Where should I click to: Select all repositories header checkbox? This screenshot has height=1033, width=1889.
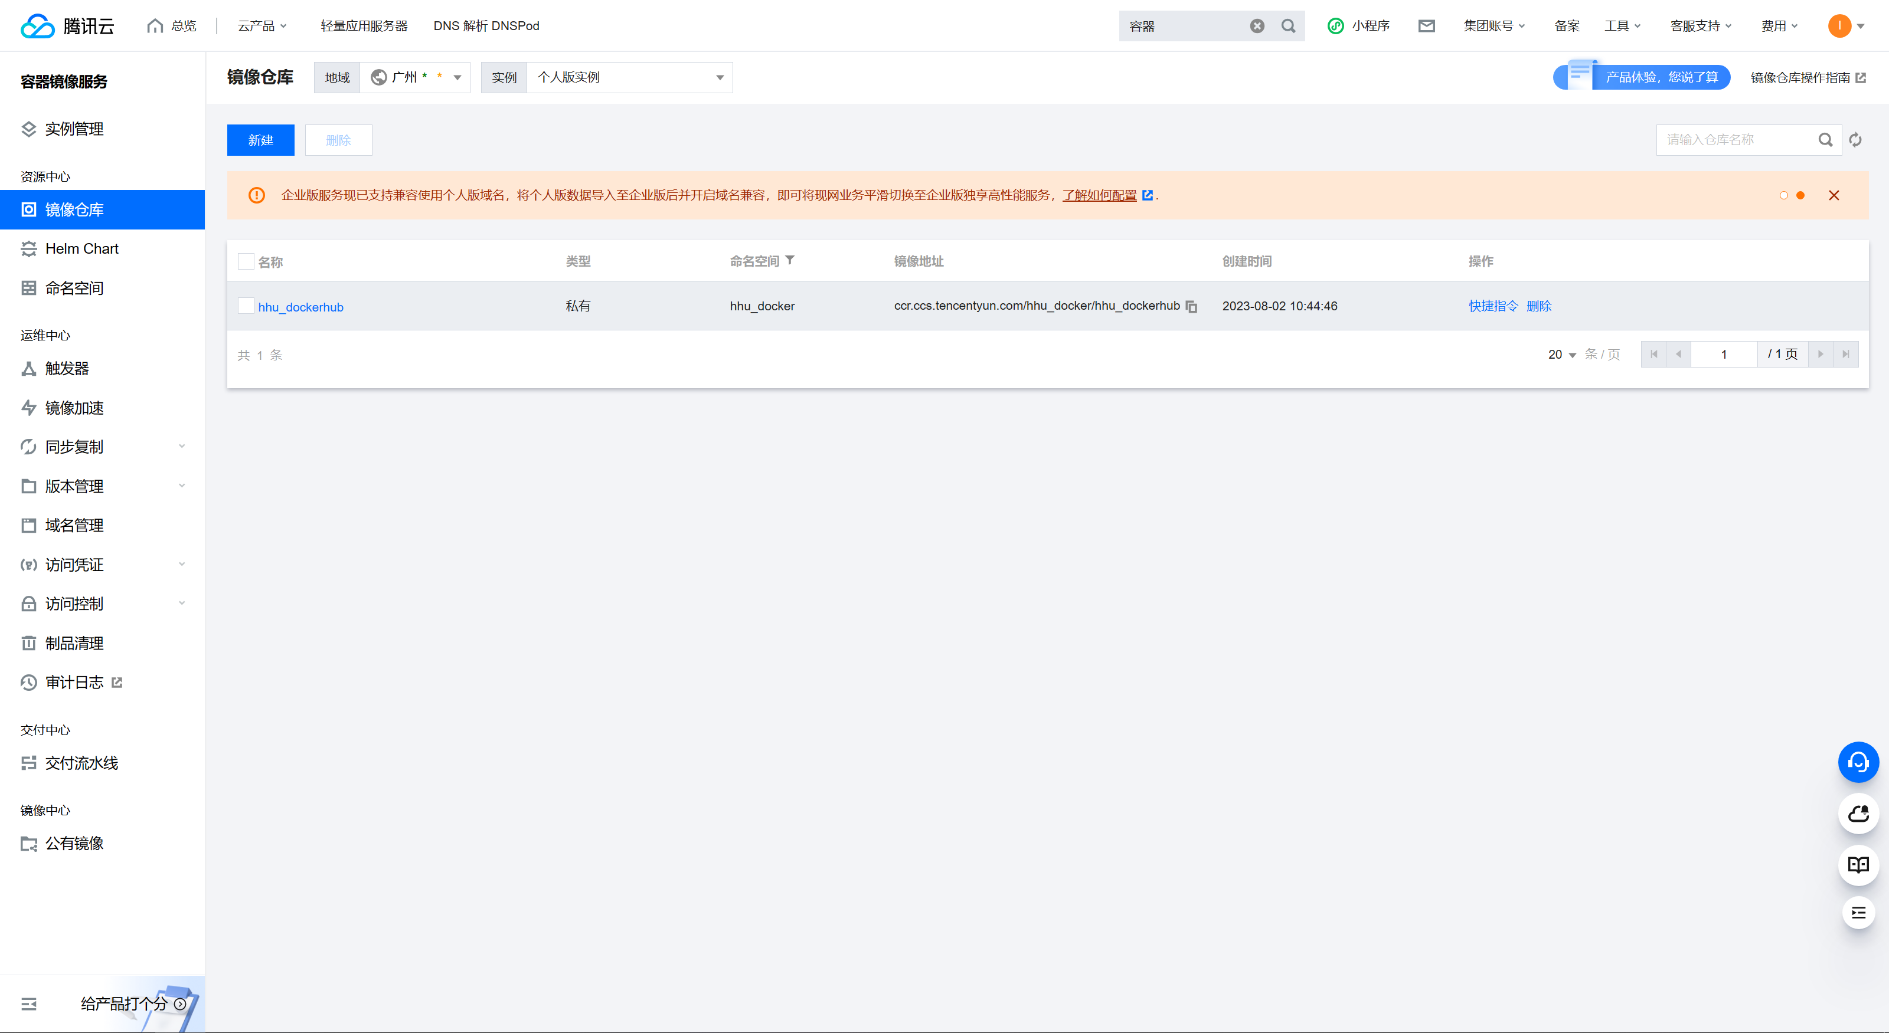click(x=246, y=261)
